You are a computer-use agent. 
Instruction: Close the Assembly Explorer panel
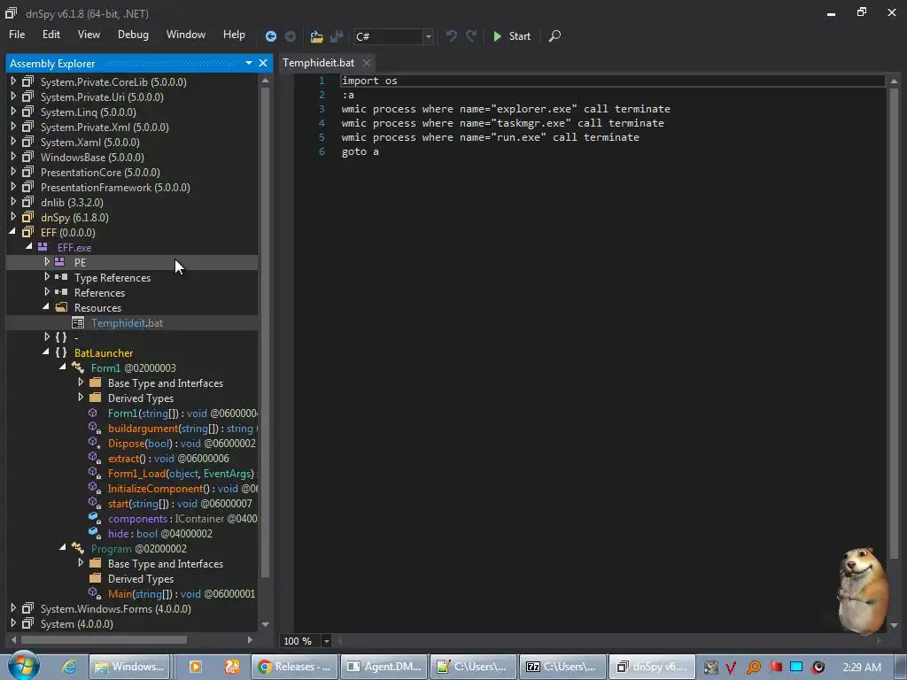coord(262,63)
